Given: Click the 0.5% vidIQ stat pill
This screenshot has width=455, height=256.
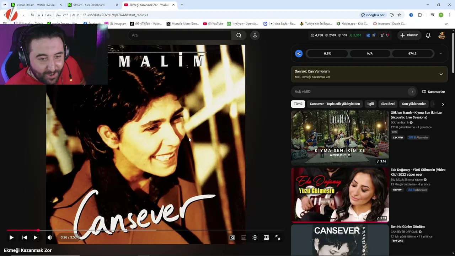Looking at the screenshot, I should click(x=327, y=53).
